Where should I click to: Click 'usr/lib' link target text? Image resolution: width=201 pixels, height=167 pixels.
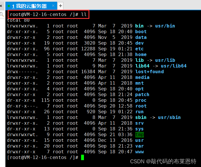click(x=165, y=60)
